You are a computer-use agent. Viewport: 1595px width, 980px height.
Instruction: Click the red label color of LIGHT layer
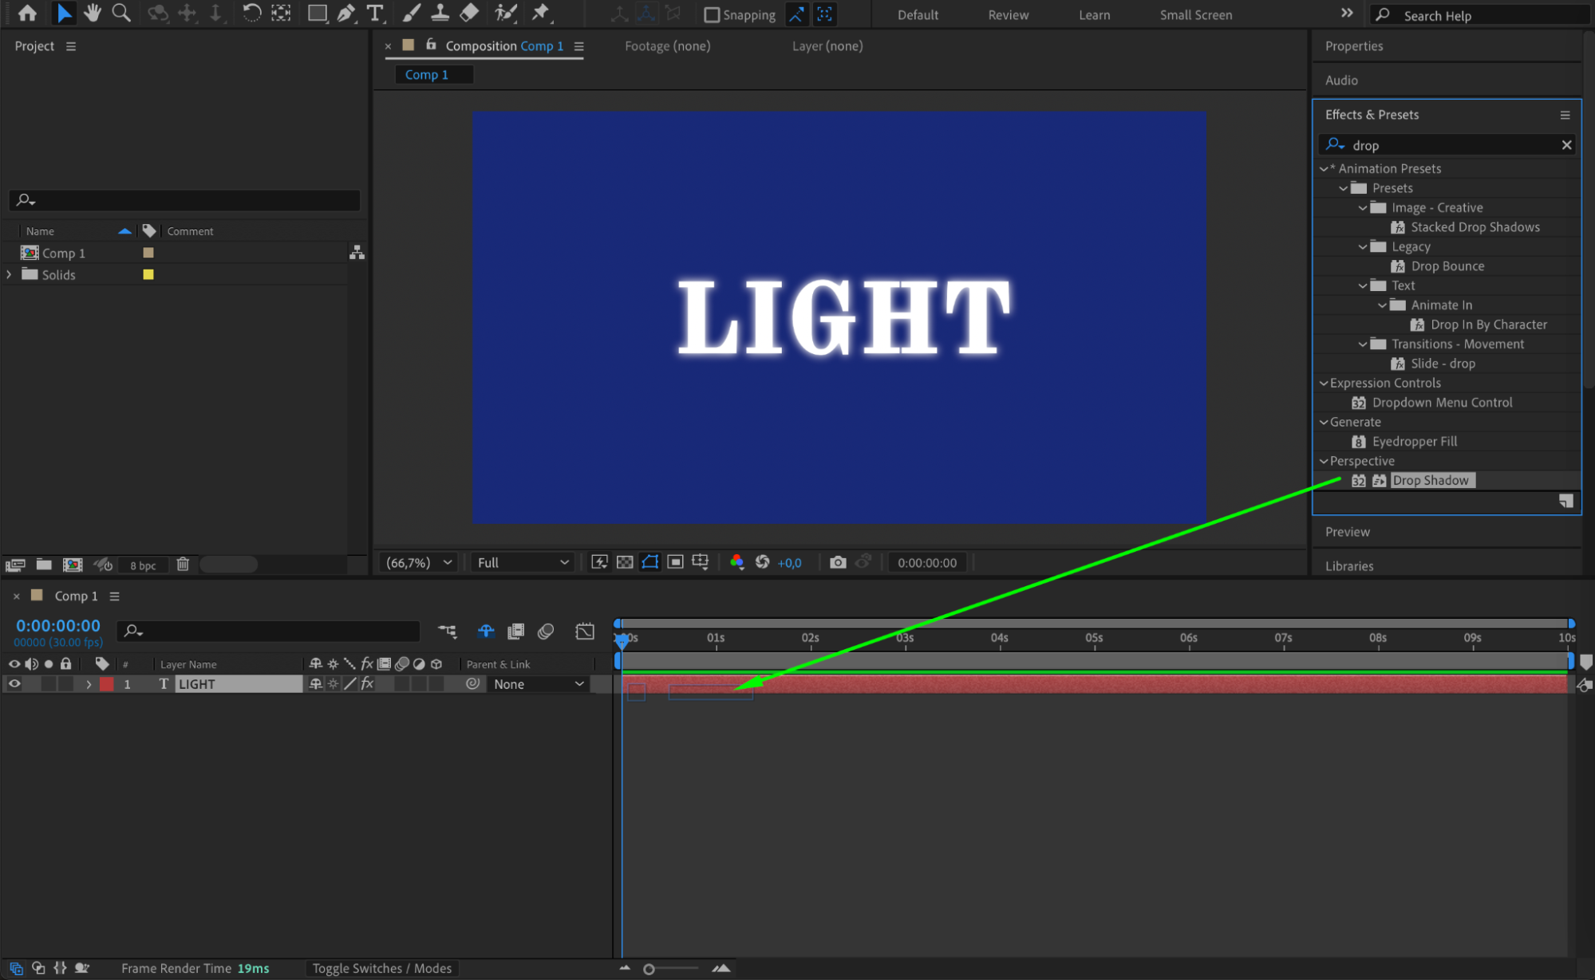(x=107, y=684)
